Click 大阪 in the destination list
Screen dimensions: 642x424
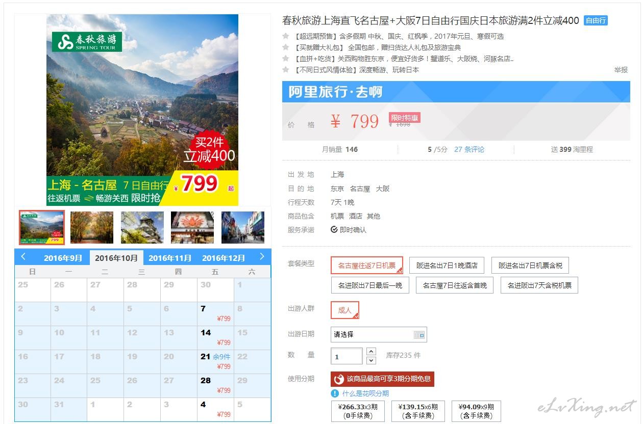pos(383,189)
